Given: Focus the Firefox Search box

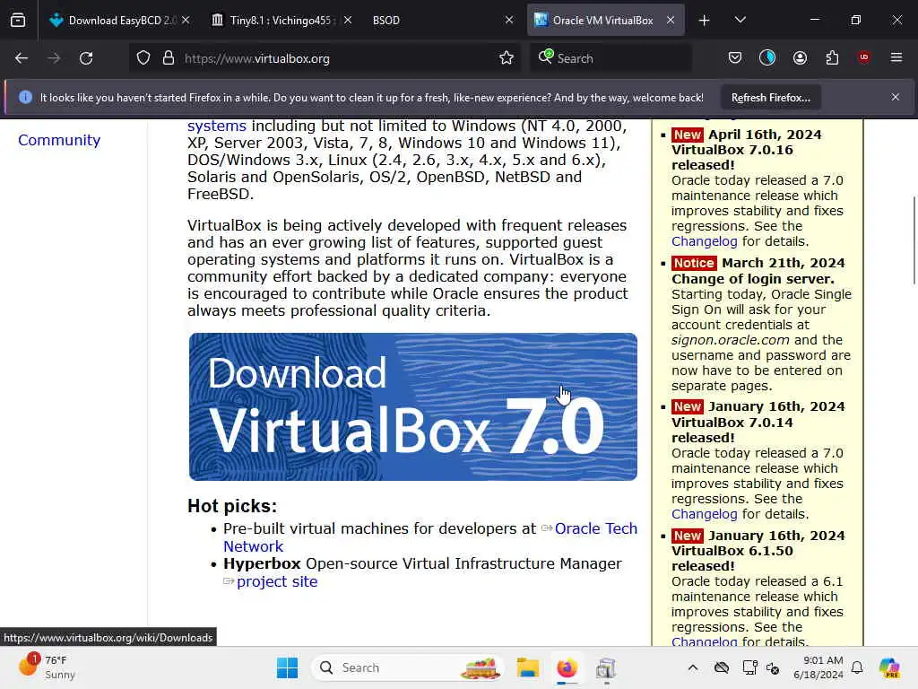Looking at the screenshot, I should (611, 58).
